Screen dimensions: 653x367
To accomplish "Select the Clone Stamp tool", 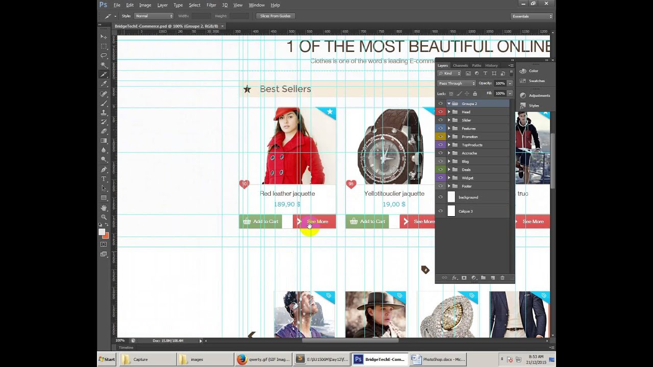I will pos(104,113).
